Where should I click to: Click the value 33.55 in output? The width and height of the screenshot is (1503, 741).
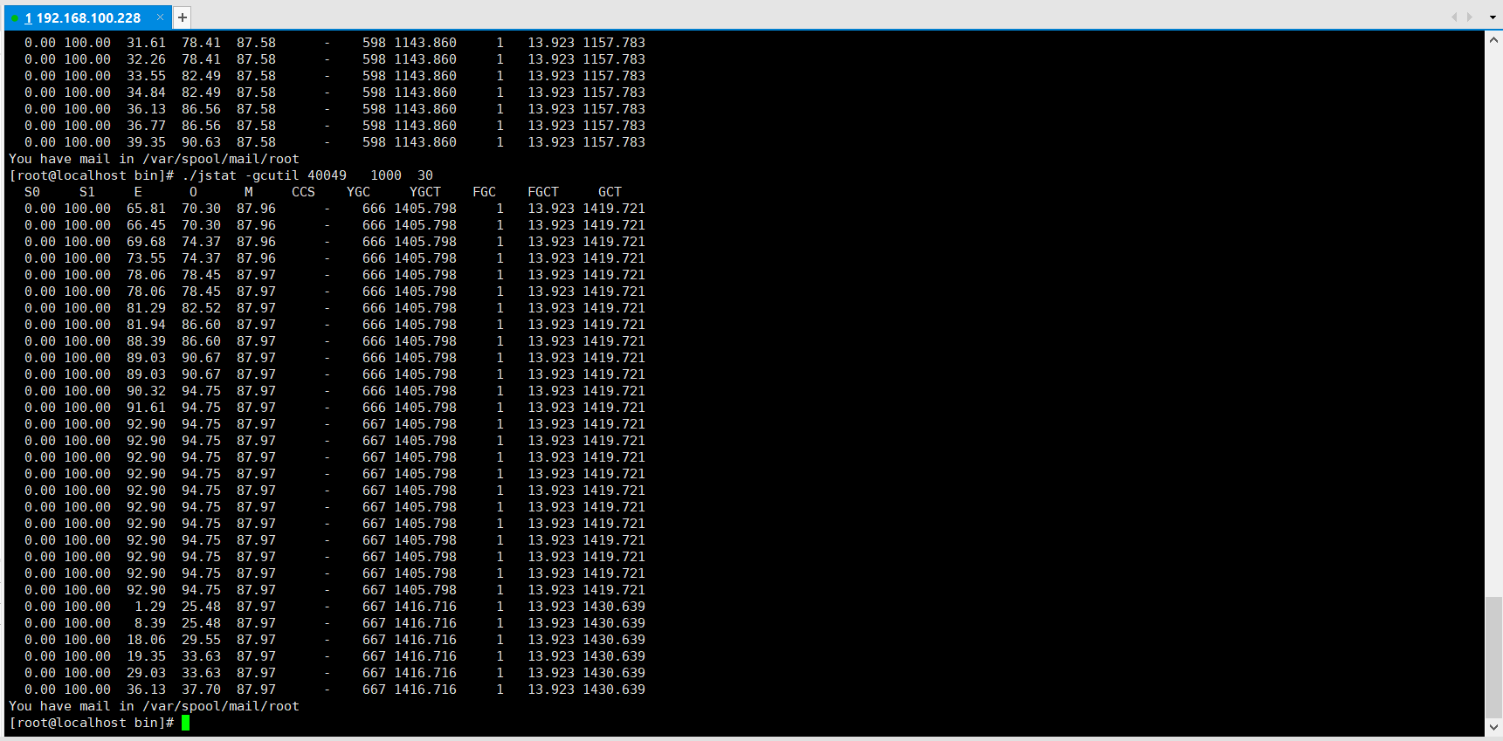point(146,76)
